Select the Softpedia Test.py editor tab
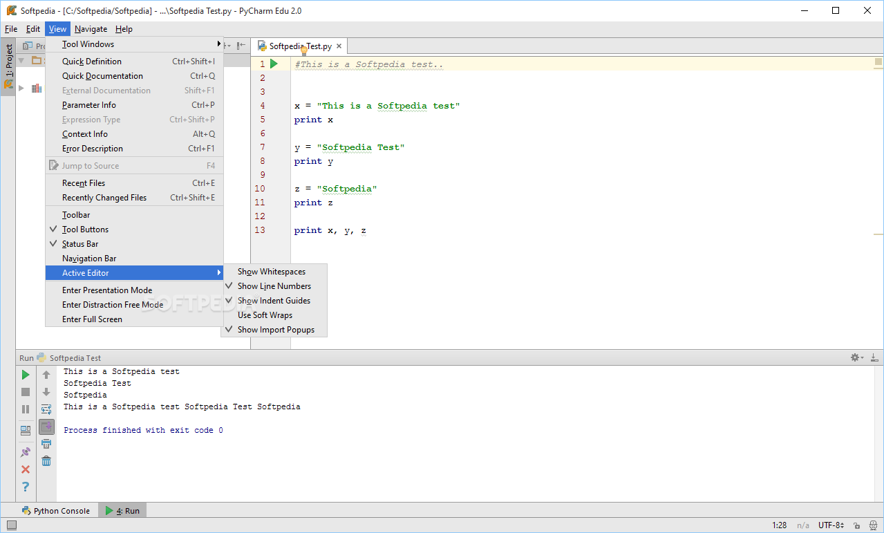The image size is (884, 533). 300,46
